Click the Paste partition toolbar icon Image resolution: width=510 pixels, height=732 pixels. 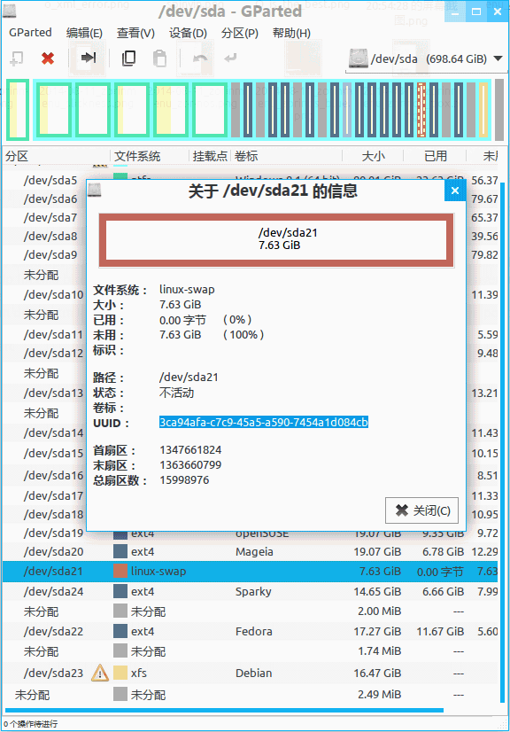(159, 58)
